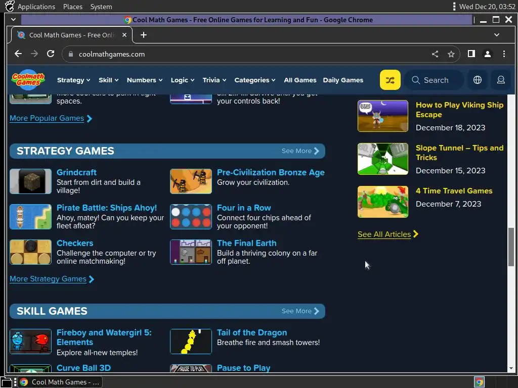
Task: Close the Cool Math Games tab
Action: tap(124, 35)
